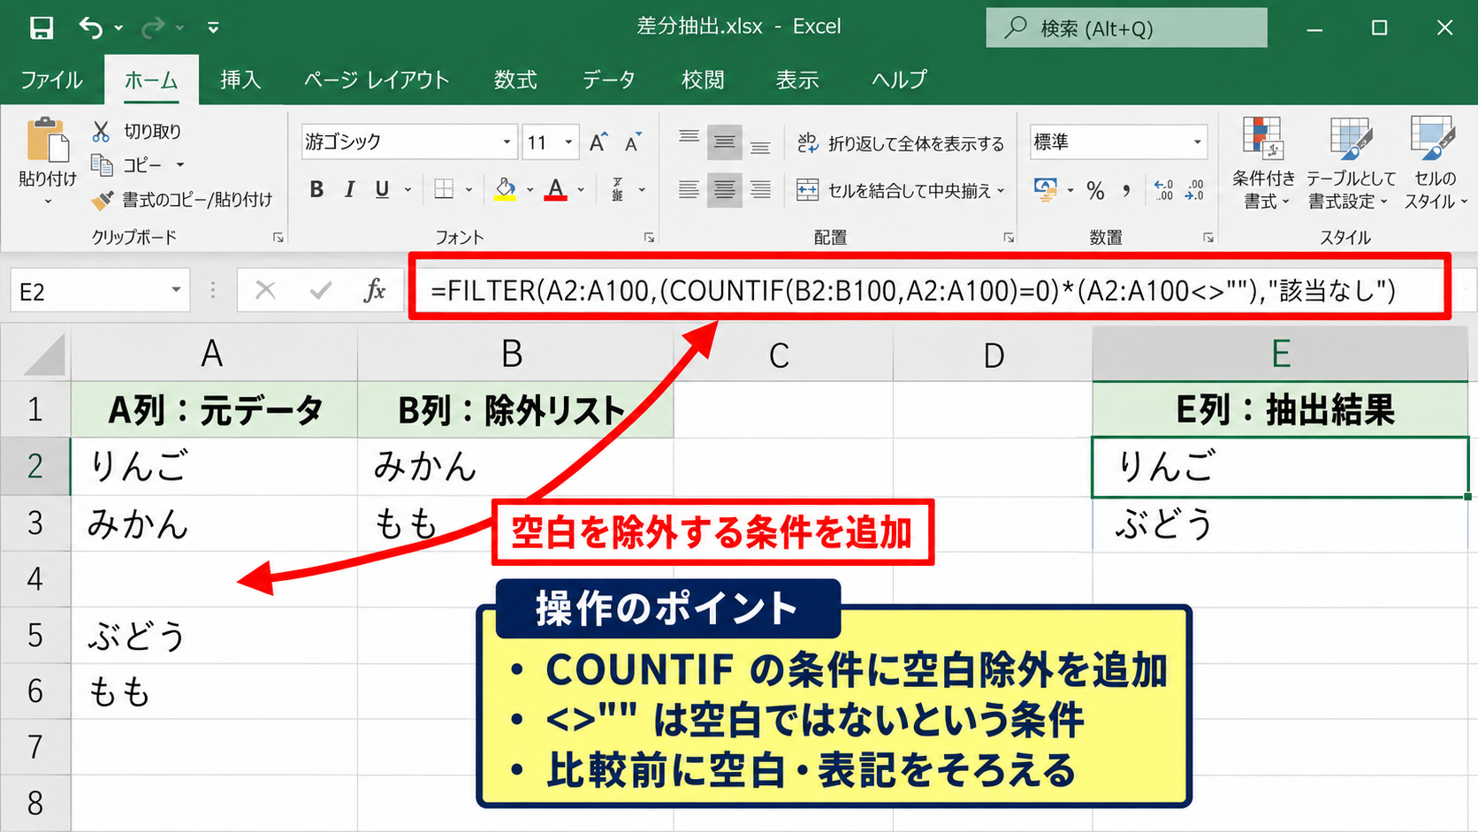
Task: Toggle Bold formatting
Action: pyautogui.click(x=316, y=189)
